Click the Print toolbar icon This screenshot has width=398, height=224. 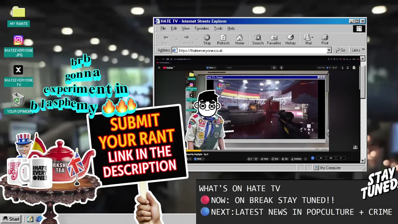tap(325, 40)
